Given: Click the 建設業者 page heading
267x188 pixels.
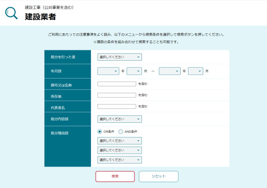Looking at the screenshot, I should click(40, 17).
